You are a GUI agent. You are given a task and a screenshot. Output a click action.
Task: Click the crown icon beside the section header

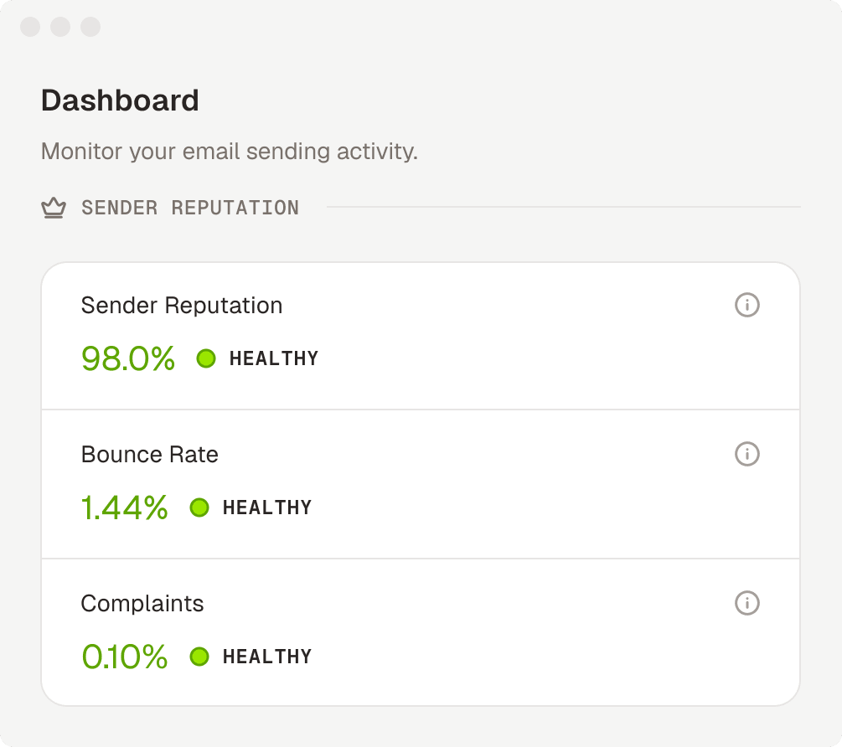(54, 208)
